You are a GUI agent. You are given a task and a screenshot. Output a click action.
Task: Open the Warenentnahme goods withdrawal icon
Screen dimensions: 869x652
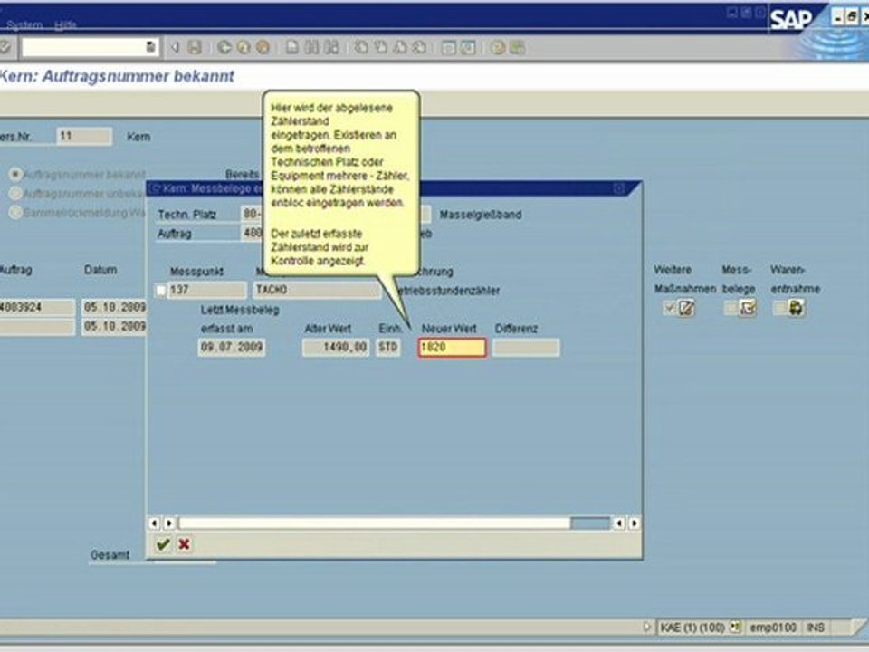click(x=797, y=308)
